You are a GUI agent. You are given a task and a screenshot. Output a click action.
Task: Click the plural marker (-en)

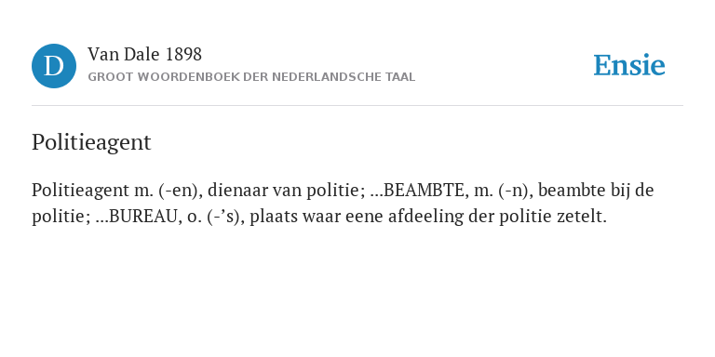pyautogui.click(x=180, y=191)
